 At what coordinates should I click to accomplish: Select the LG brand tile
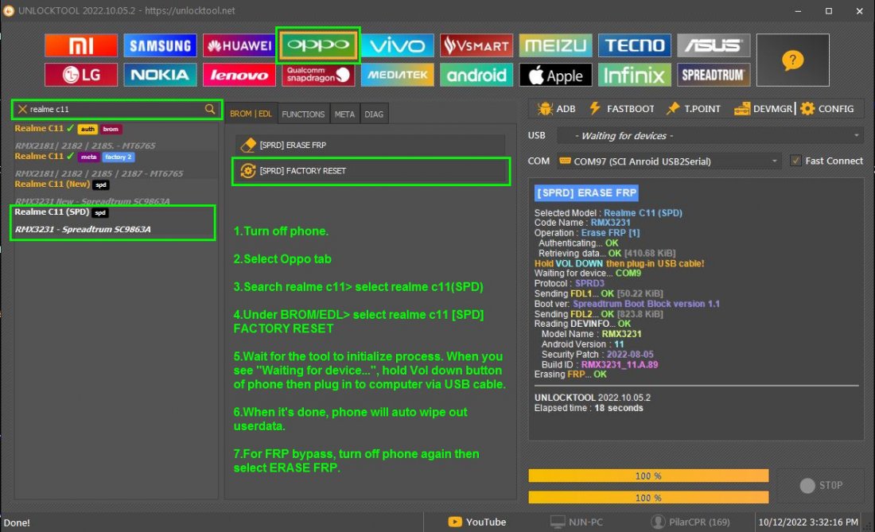point(81,75)
